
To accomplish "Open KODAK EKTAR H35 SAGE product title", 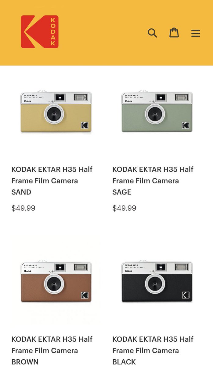I will coord(153,181).
